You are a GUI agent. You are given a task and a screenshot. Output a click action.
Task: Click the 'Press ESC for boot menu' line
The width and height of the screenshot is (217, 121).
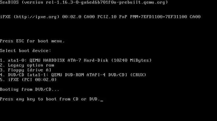pyautogui.click(x=32, y=41)
